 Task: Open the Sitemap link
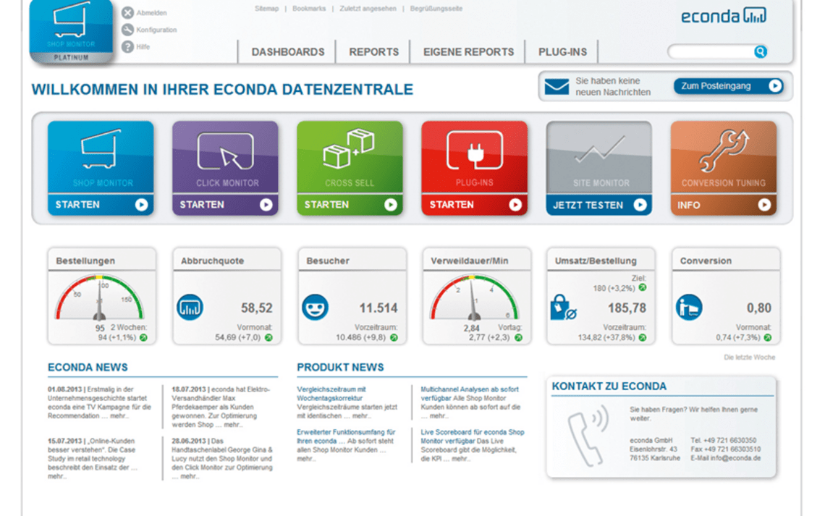tap(267, 9)
